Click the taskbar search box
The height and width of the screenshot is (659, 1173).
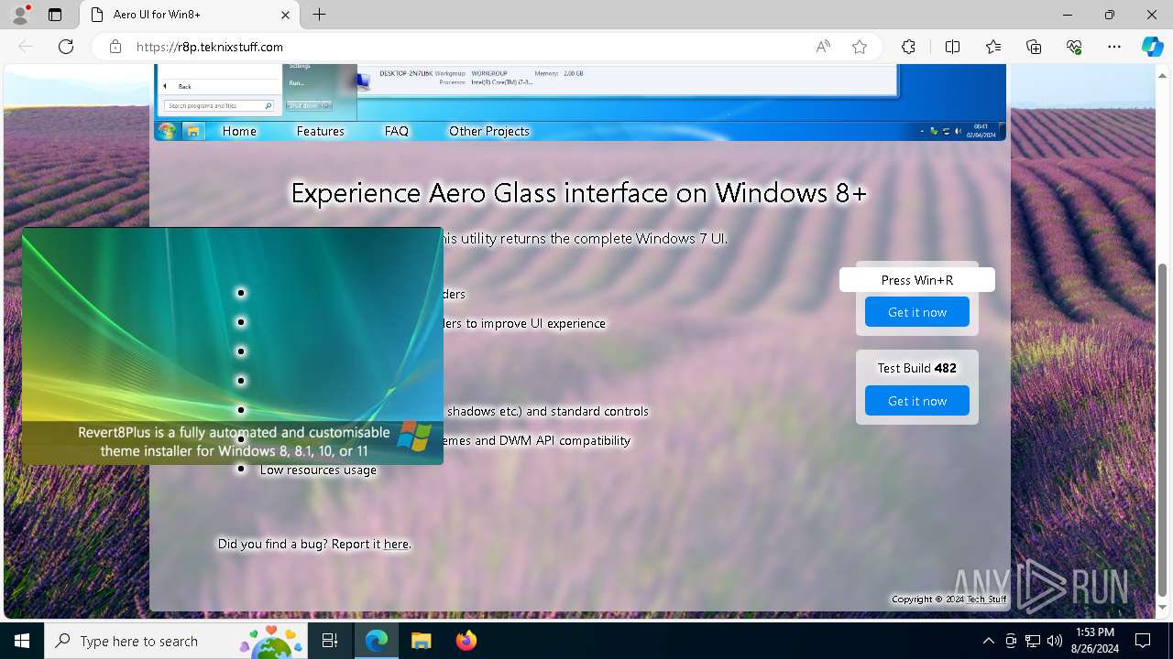point(176,641)
